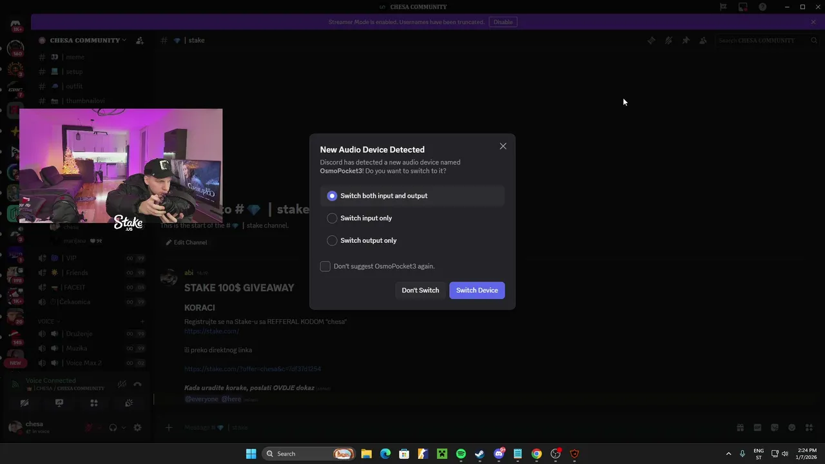Click Edit Channel link
The image size is (825, 464).
(x=187, y=242)
